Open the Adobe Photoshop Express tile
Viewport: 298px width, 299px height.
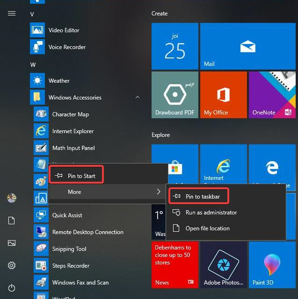224,265
